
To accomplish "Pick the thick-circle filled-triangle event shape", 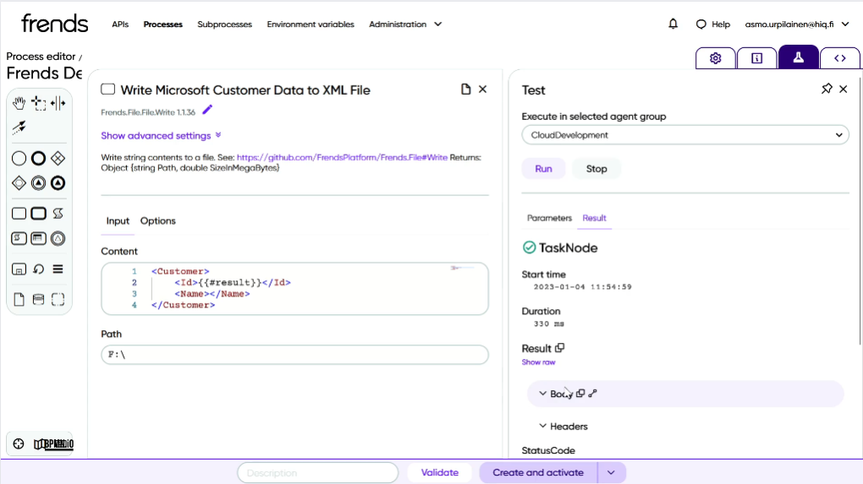I will 58,183.
